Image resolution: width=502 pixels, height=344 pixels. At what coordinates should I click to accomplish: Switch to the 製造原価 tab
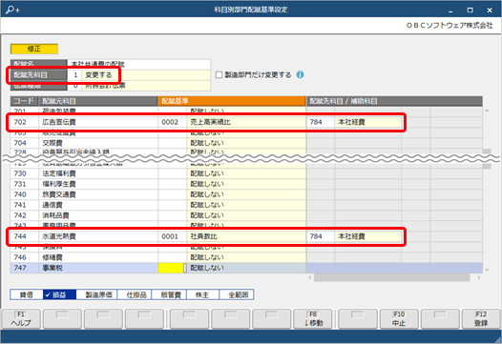(97, 294)
